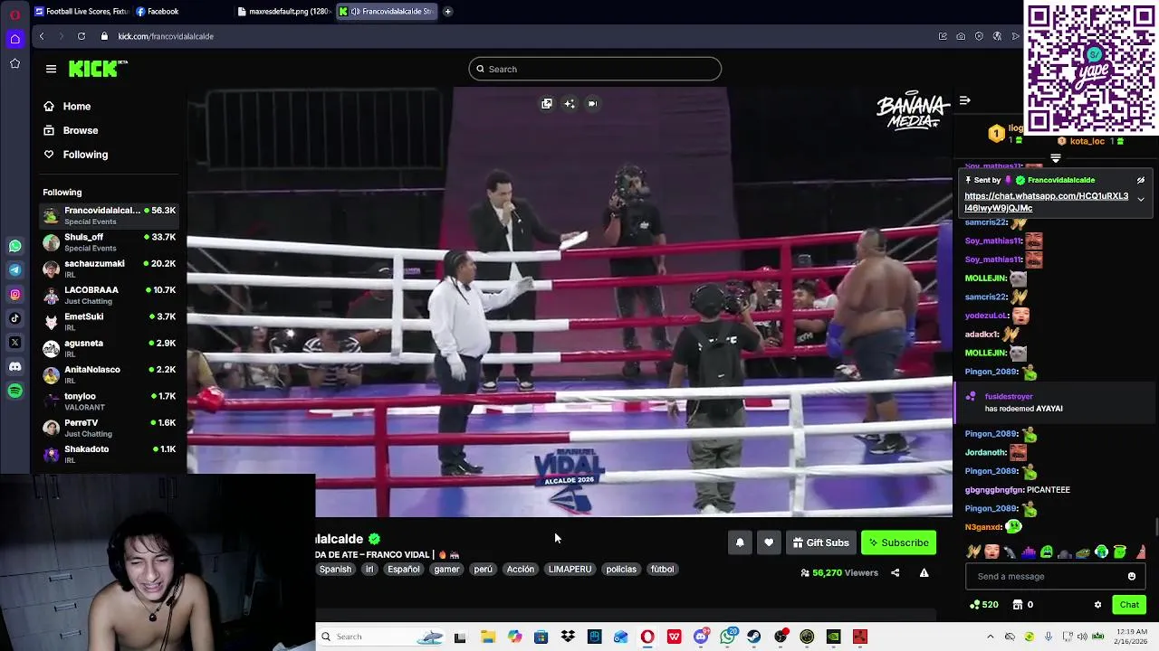Click sparkle enhance icon on video
This screenshot has height=651, width=1159.
click(570, 104)
